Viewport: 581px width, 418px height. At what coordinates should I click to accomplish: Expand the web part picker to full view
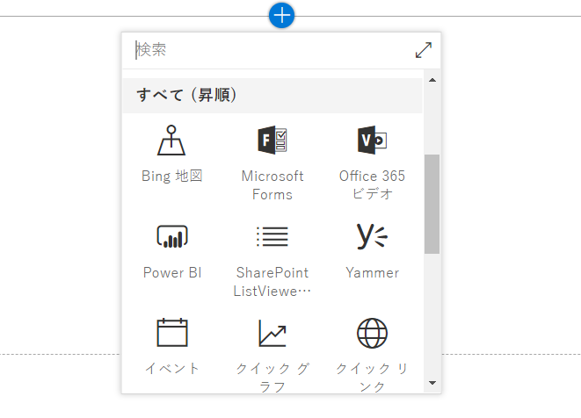point(424,50)
